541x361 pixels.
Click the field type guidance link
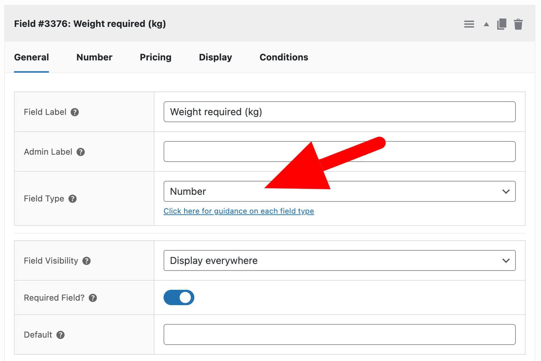[239, 211]
